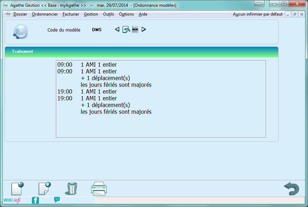The height and width of the screenshot is (207, 308).
Task: Click the bottom status bar field
Action: 200,200
